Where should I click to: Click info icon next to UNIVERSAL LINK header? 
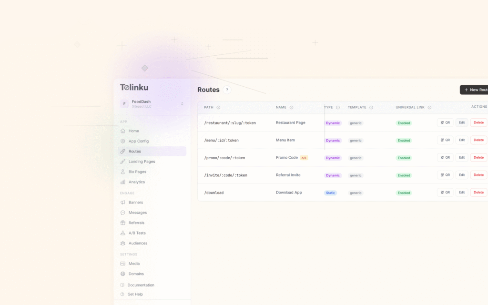(x=429, y=108)
